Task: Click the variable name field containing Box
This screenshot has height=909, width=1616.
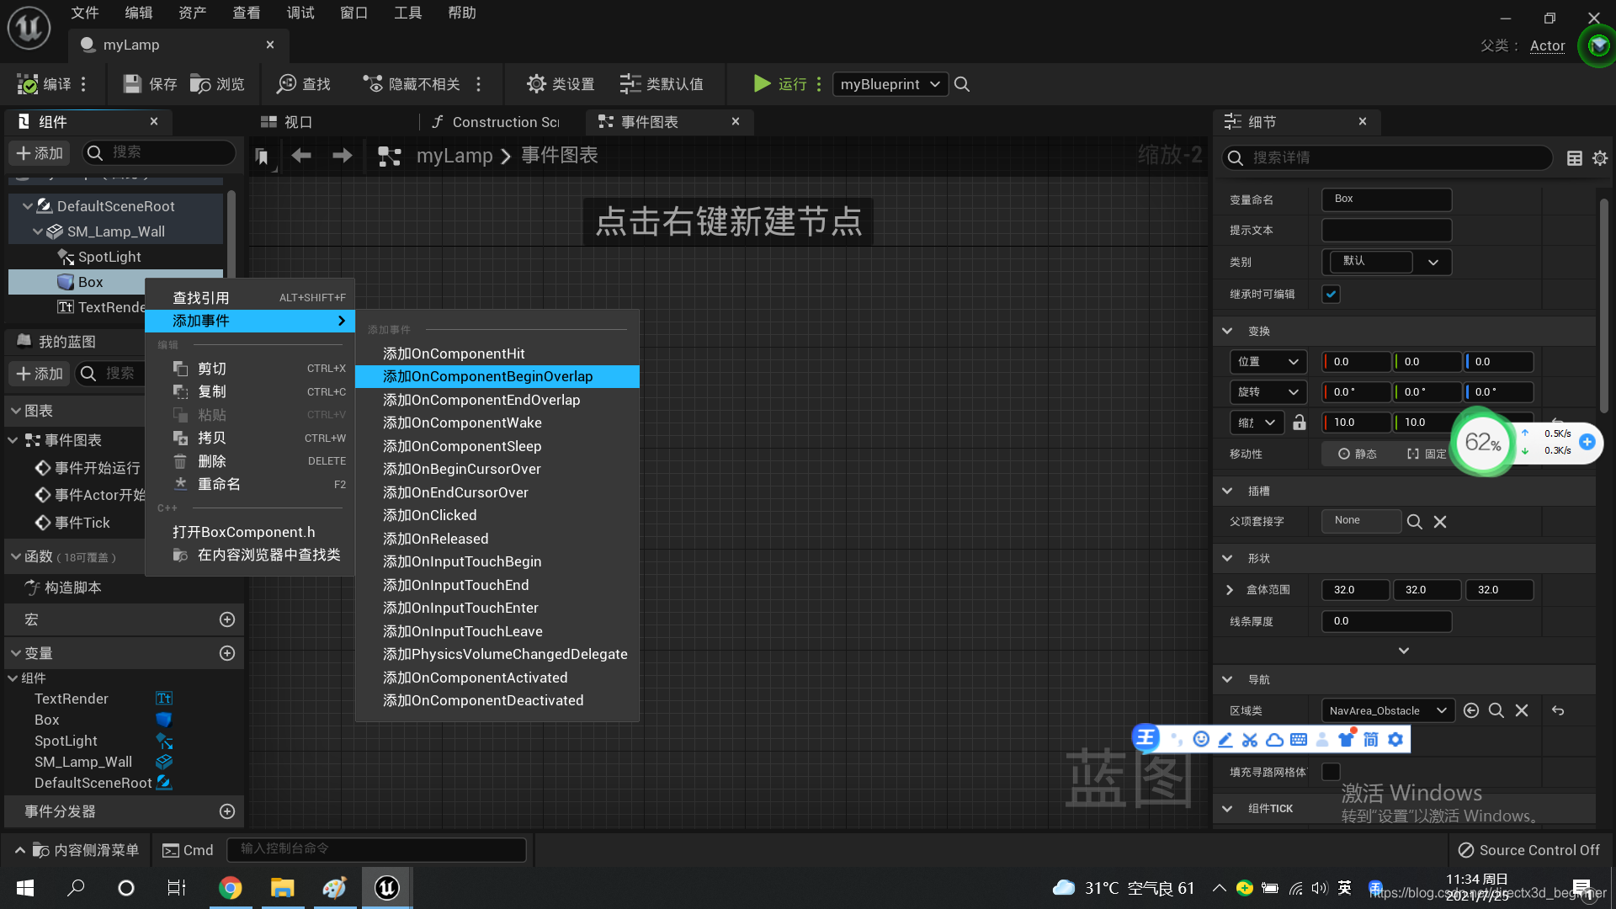Action: pyautogui.click(x=1386, y=199)
